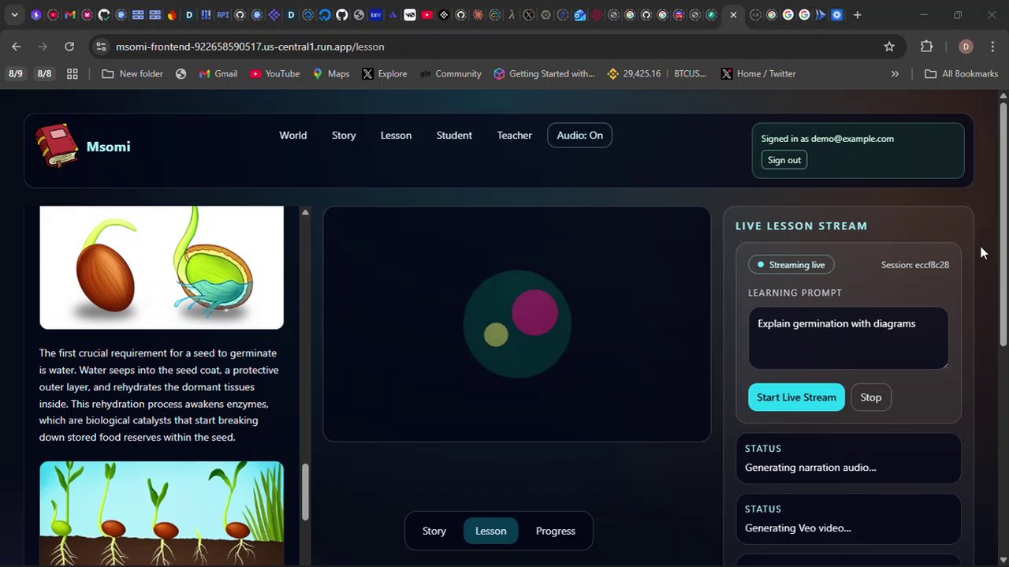Open the Student nav item

pyautogui.click(x=454, y=136)
